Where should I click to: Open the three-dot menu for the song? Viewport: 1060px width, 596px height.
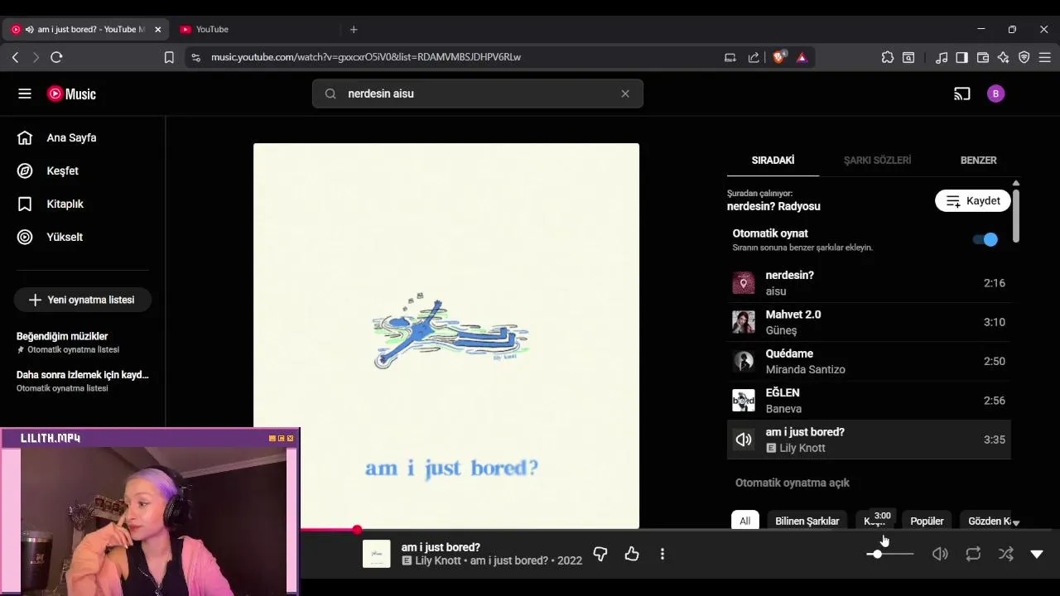coord(662,554)
